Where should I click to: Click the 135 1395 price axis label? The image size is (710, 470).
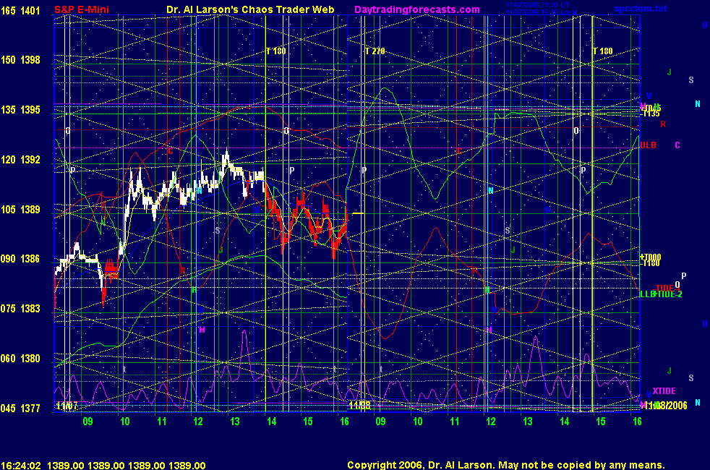20,110
